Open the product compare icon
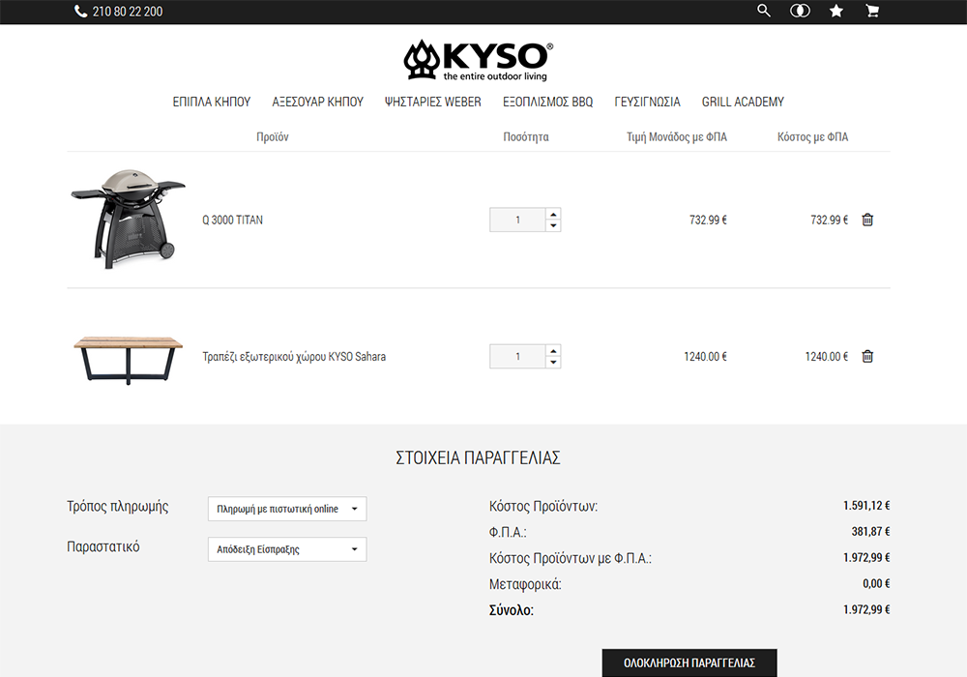Image resolution: width=967 pixels, height=677 pixels. click(x=800, y=11)
